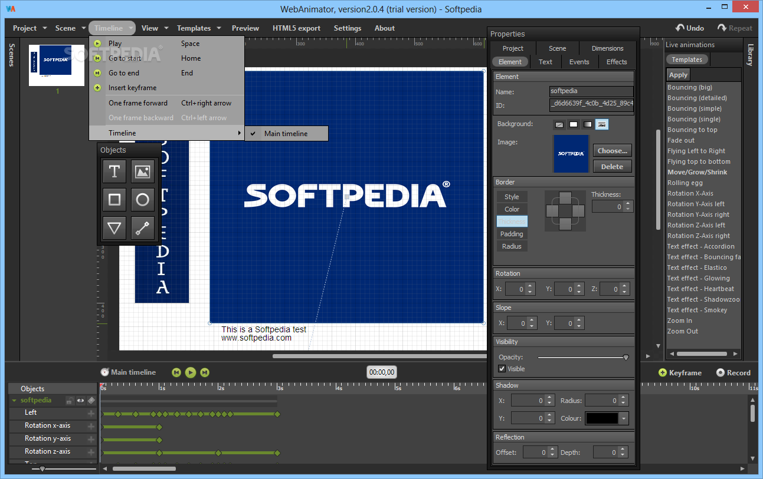Select right border side square
The image size is (763, 479).
578,211
